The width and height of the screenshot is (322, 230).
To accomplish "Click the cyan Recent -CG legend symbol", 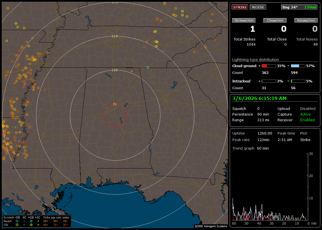I will (17, 221).
